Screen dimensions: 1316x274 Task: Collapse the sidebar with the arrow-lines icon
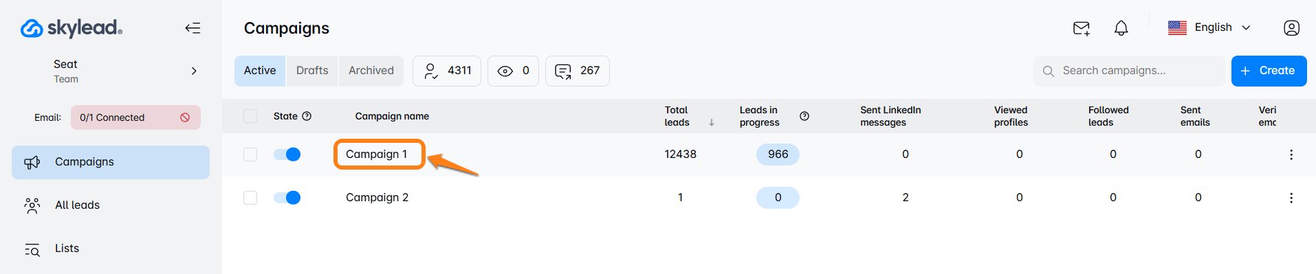tap(193, 28)
